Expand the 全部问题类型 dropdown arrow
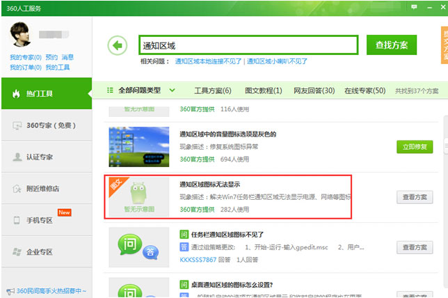Viewport: 448px width, 298px height. 172,91
